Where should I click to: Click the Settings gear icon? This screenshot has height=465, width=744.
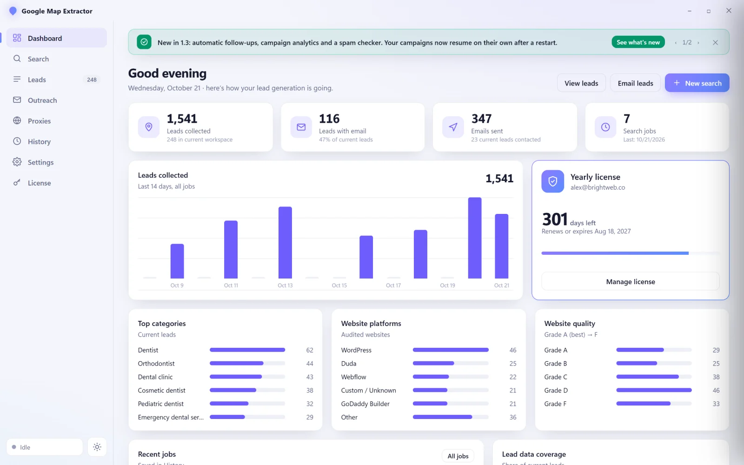tap(17, 162)
